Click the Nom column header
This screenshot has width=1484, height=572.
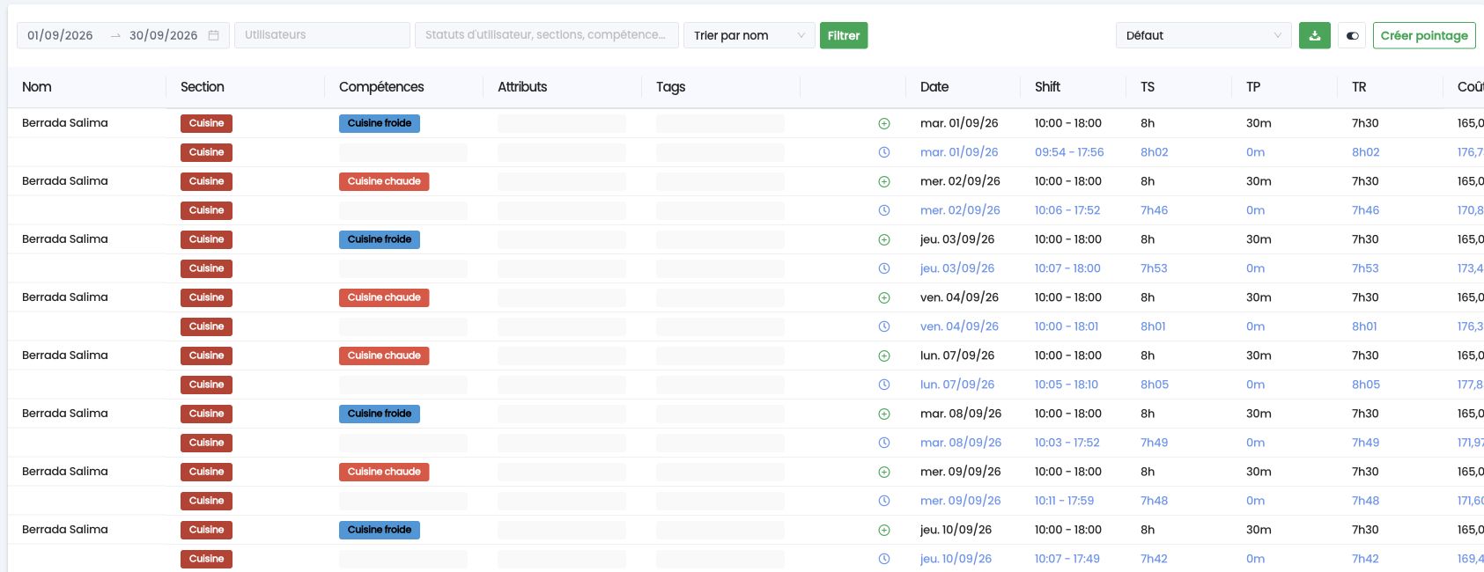(37, 87)
